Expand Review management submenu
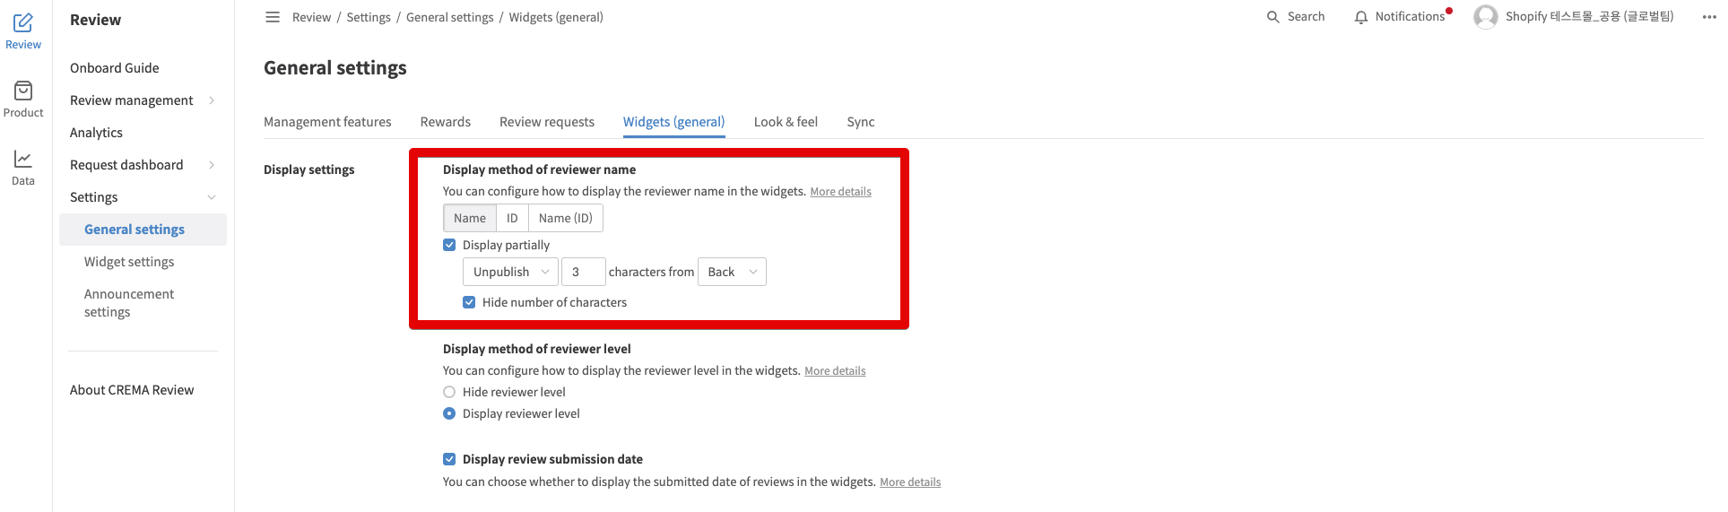 pyautogui.click(x=212, y=100)
